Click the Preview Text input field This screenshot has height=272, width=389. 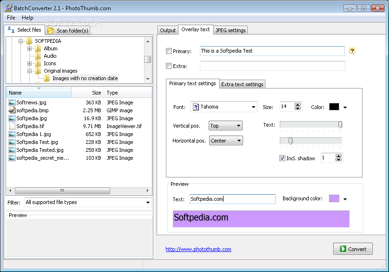[232, 199]
